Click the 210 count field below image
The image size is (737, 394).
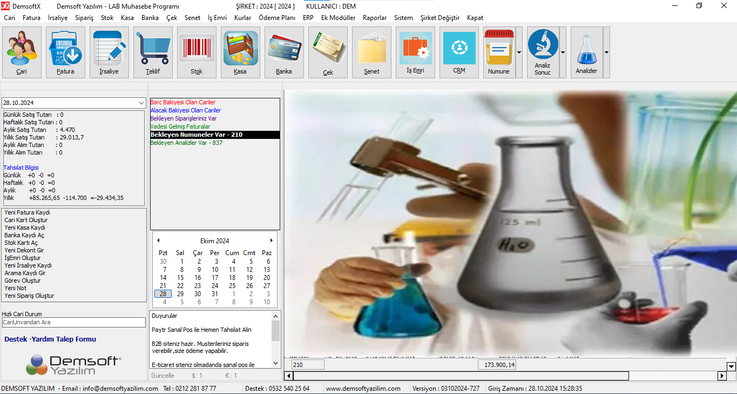308,365
